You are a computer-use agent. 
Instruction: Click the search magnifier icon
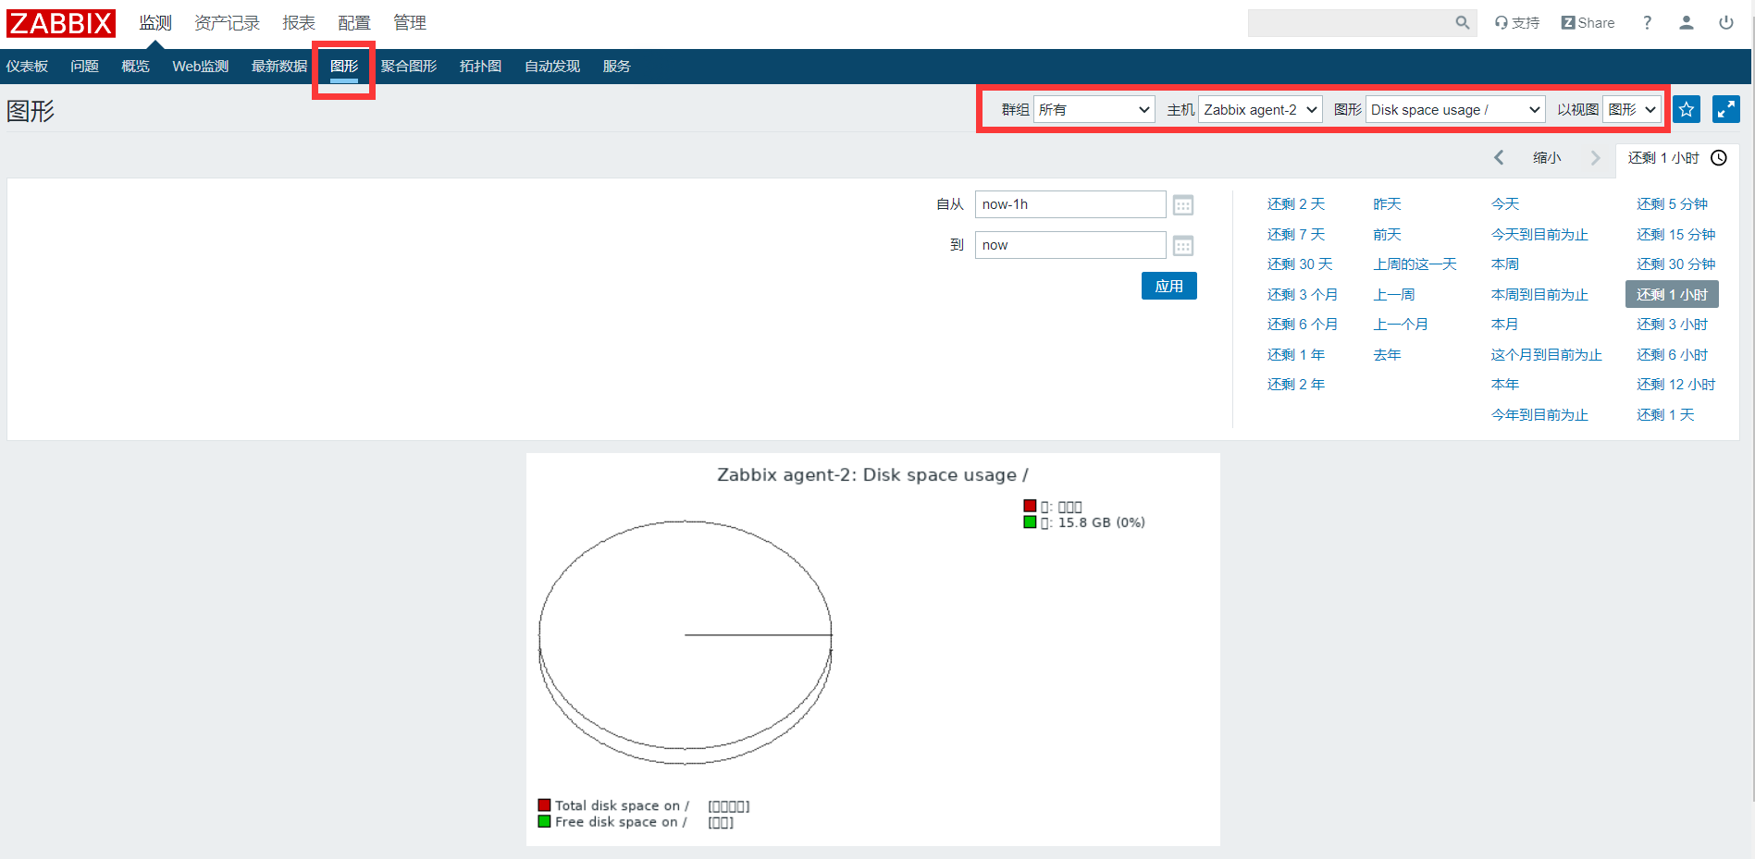pos(1462,23)
